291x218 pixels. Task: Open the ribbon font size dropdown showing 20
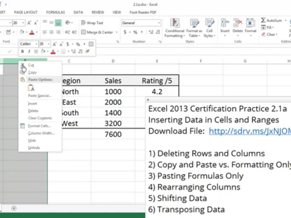click(x=23, y=23)
